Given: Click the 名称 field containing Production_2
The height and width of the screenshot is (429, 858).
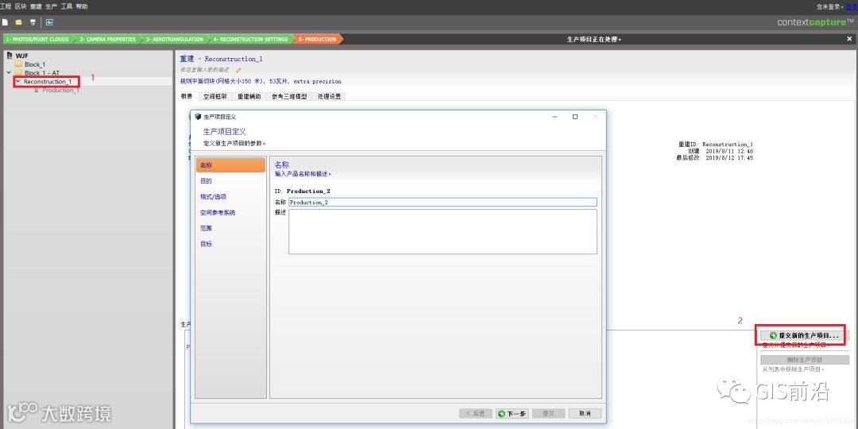Looking at the screenshot, I should pos(443,202).
